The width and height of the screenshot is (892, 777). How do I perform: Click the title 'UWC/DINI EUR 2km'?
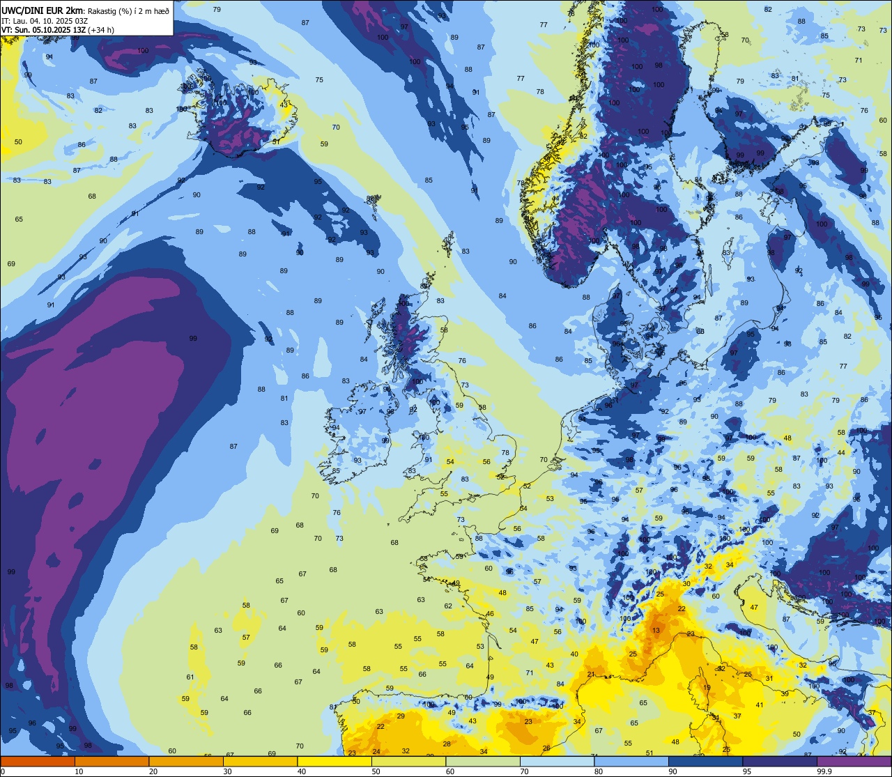click(x=43, y=10)
